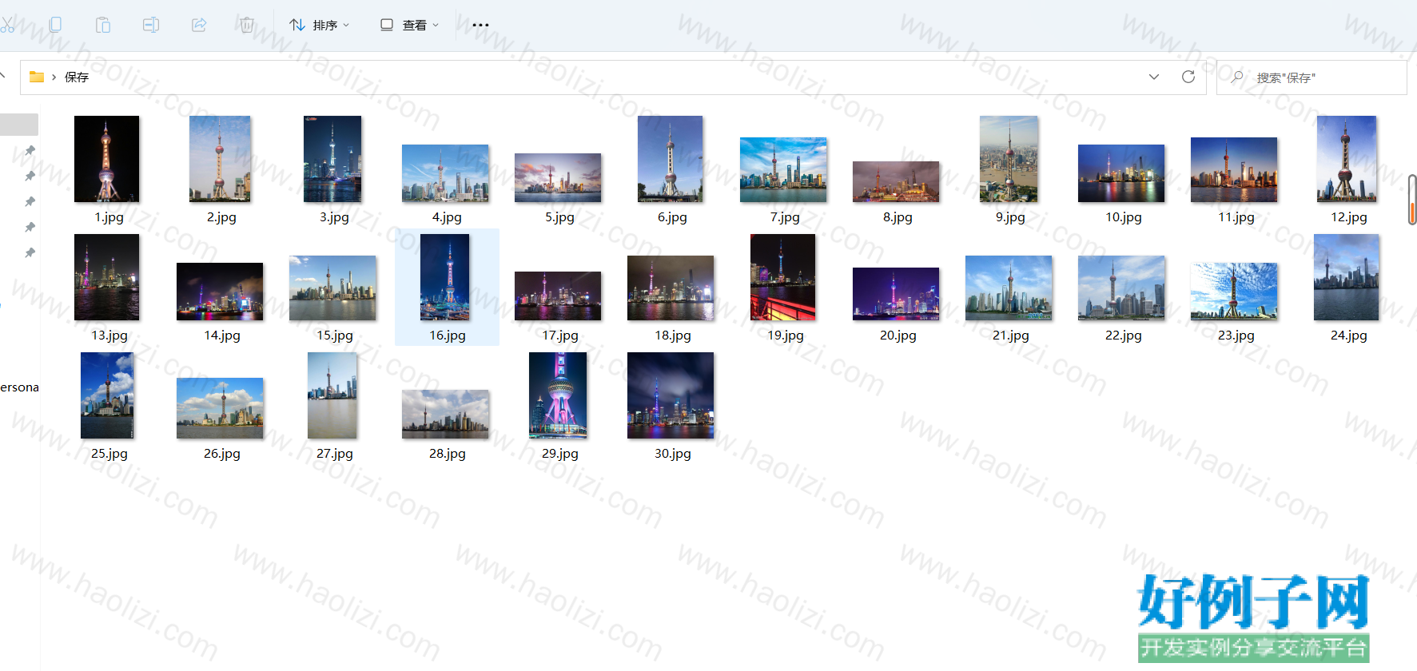Select thumbnail 7.jpg
This screenshot has height=671, width=1417.
(783, 170)
